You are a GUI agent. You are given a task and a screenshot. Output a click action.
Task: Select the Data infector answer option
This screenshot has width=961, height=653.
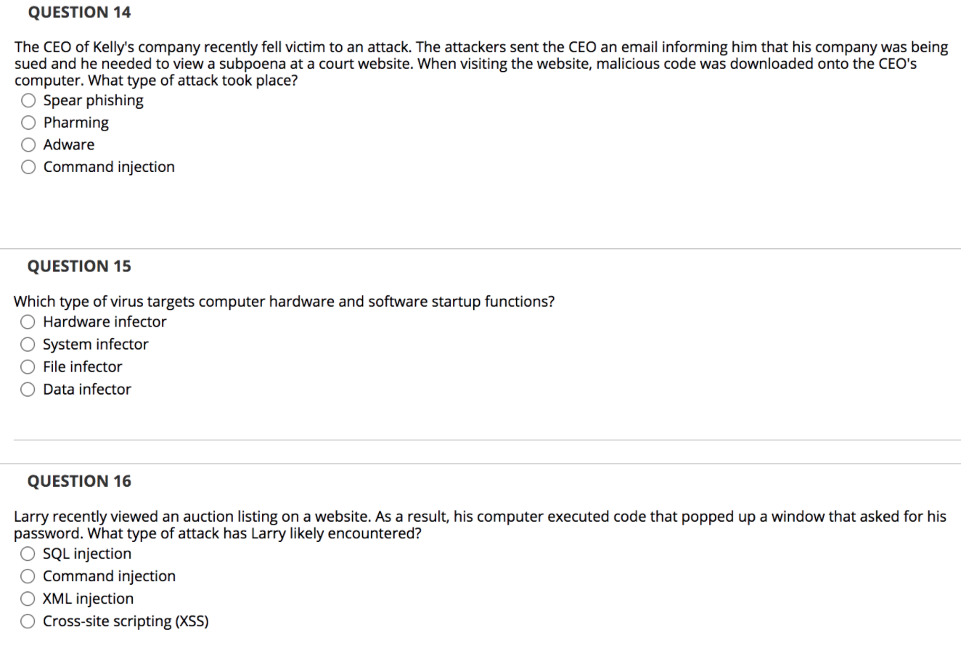pos(28,389)
